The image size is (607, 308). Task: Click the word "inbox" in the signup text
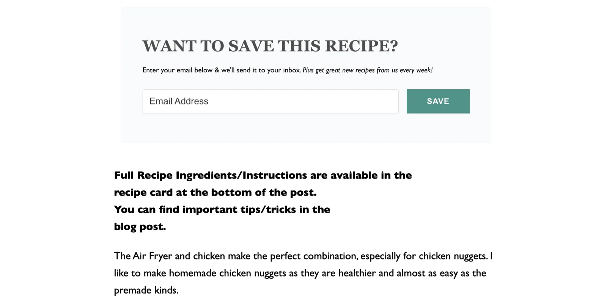pyautogui.click(x=291, y=70)
